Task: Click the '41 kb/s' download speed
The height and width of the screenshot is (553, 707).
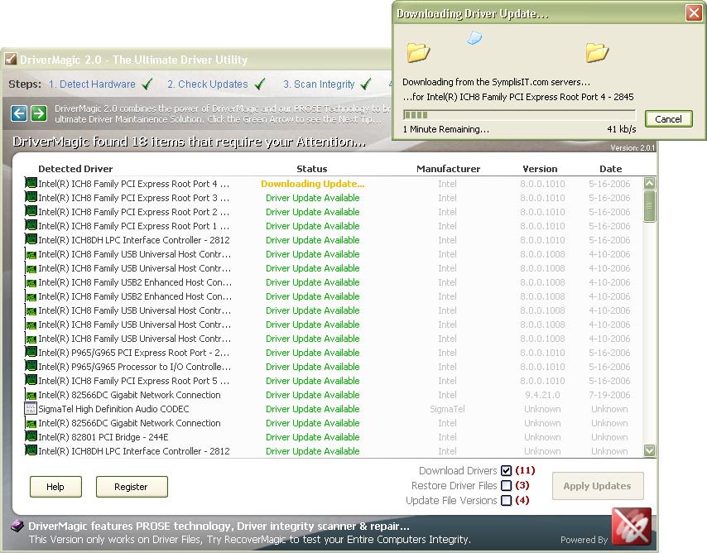Action: (622, 129)
